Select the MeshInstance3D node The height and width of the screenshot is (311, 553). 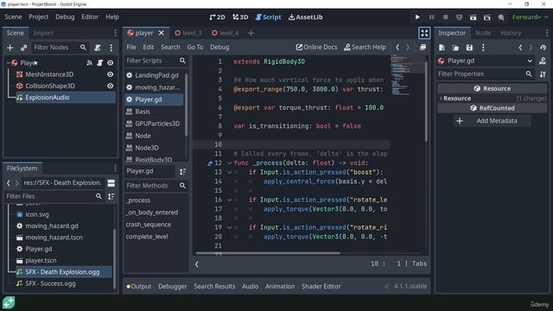49,74
